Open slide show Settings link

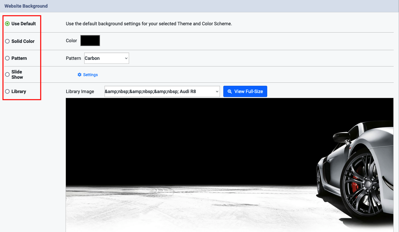(90, 74)
